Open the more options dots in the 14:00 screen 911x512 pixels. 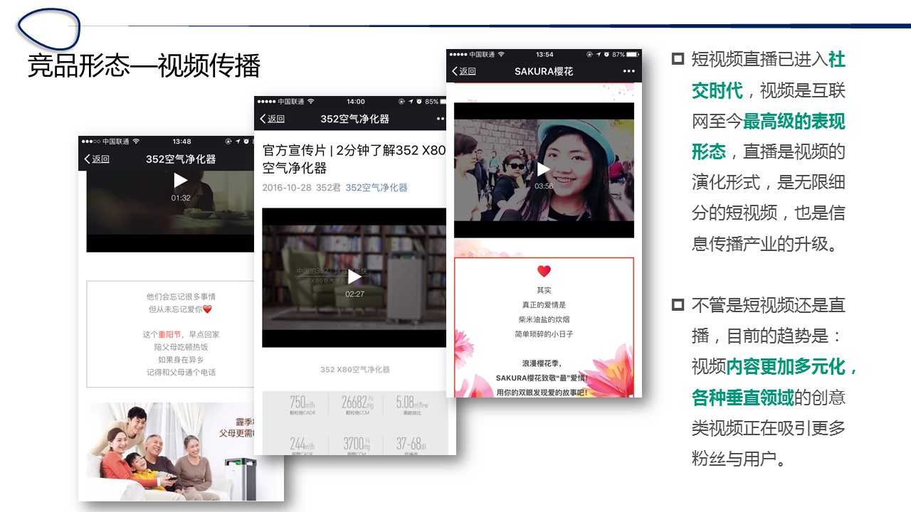coord(441,119)
